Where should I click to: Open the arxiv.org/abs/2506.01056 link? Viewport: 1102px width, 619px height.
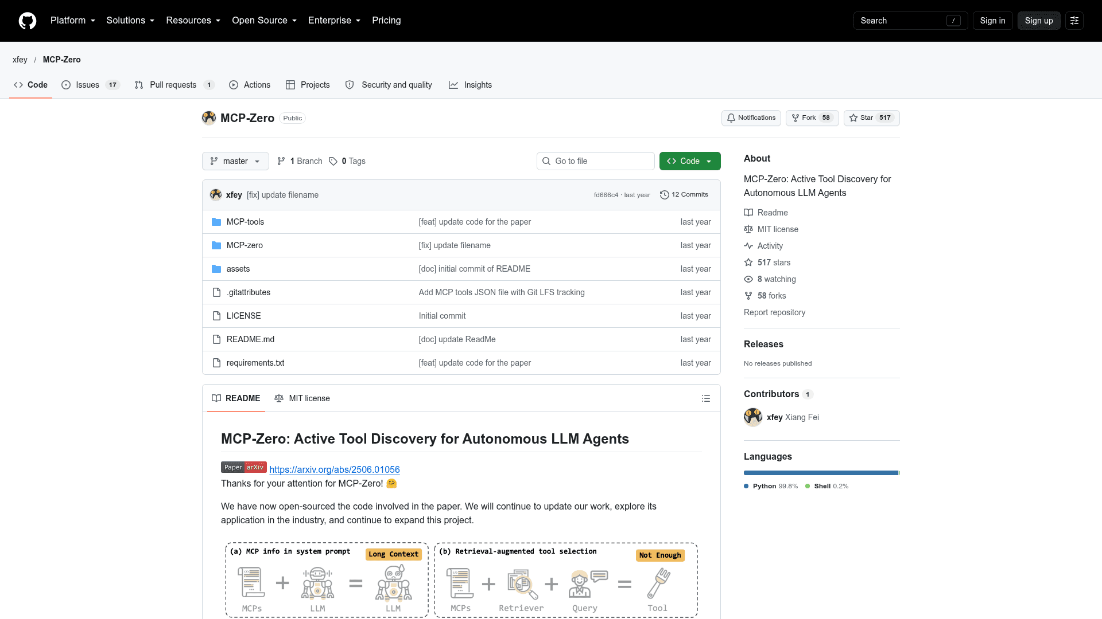(335, 469)
